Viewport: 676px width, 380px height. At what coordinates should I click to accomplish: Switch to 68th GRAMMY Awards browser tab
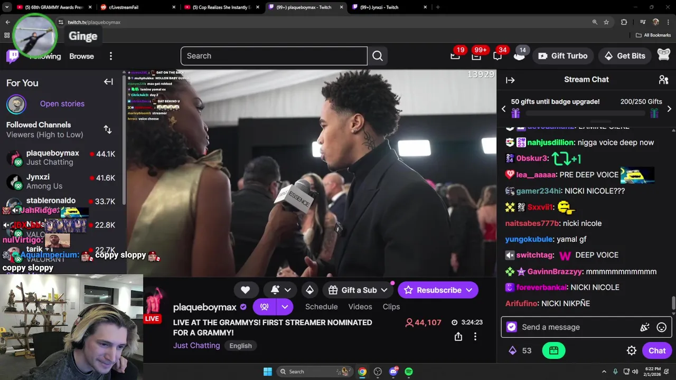point(54,7)
